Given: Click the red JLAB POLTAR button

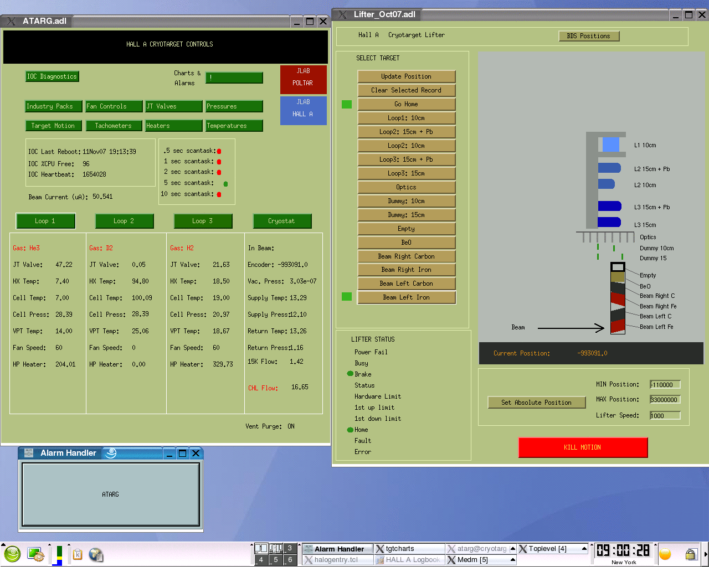Looking at the screenshot, I should click(x=303, y=79).
